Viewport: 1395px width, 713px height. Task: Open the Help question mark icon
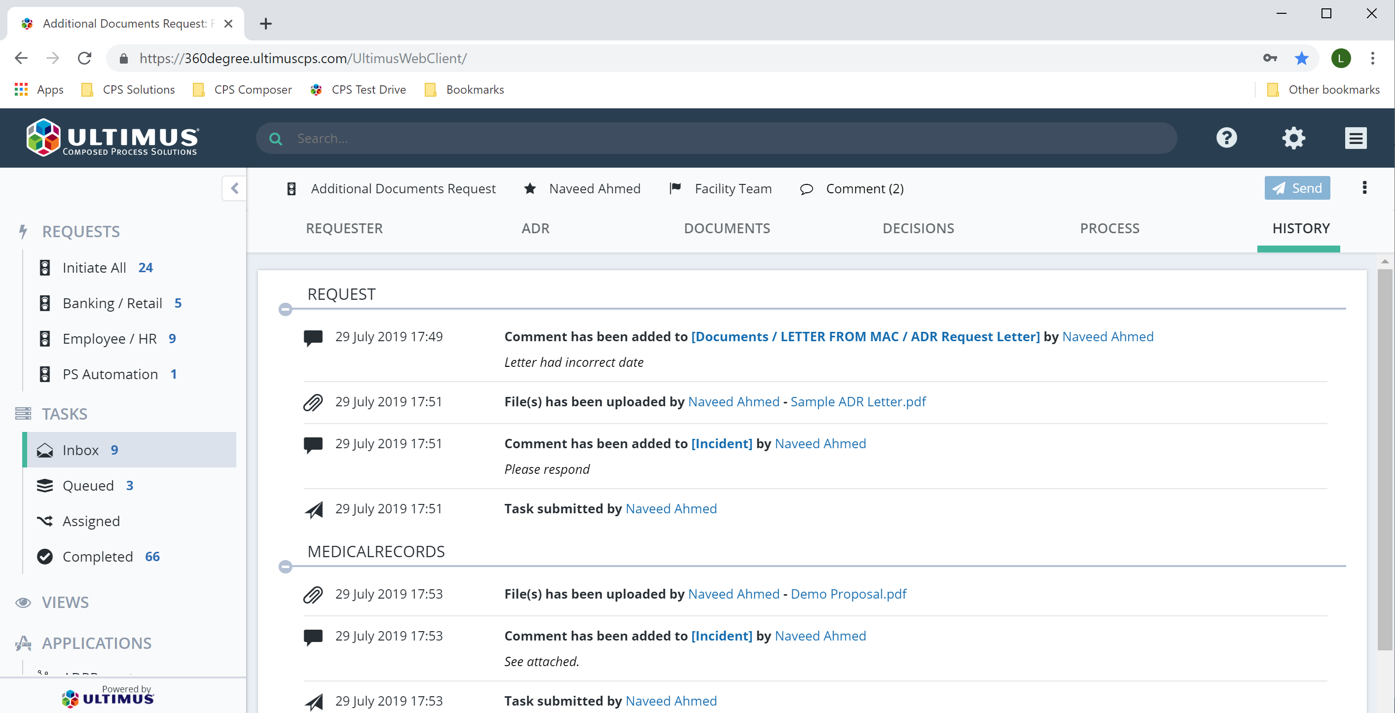pos(1227,138)
